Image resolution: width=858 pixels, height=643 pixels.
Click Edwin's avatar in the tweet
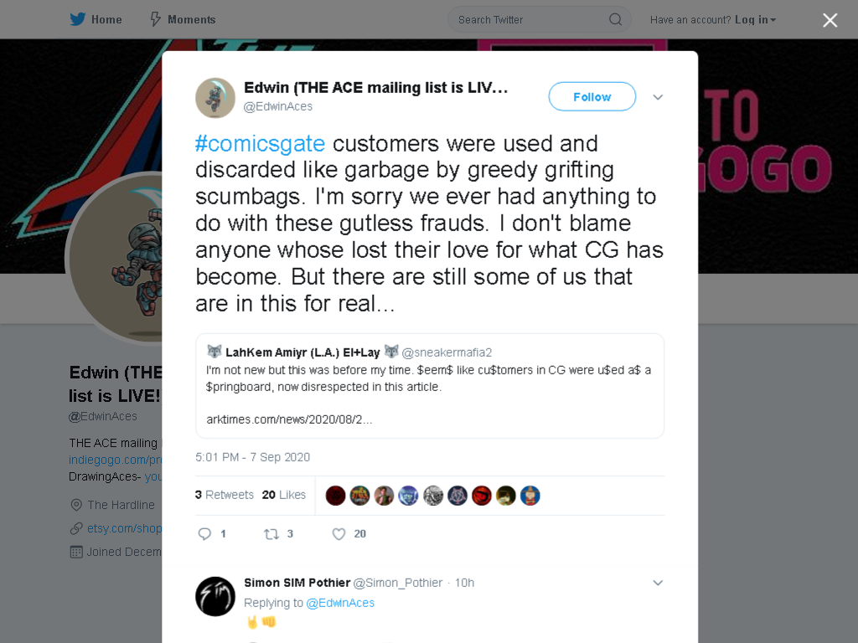[x=215, y=98]
